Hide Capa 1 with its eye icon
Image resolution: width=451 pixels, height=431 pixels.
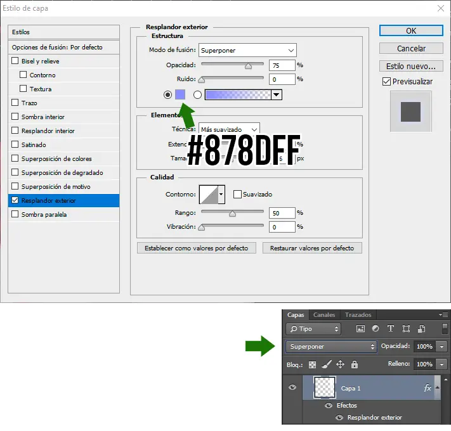pyautogui.click(x=292, y=387)
